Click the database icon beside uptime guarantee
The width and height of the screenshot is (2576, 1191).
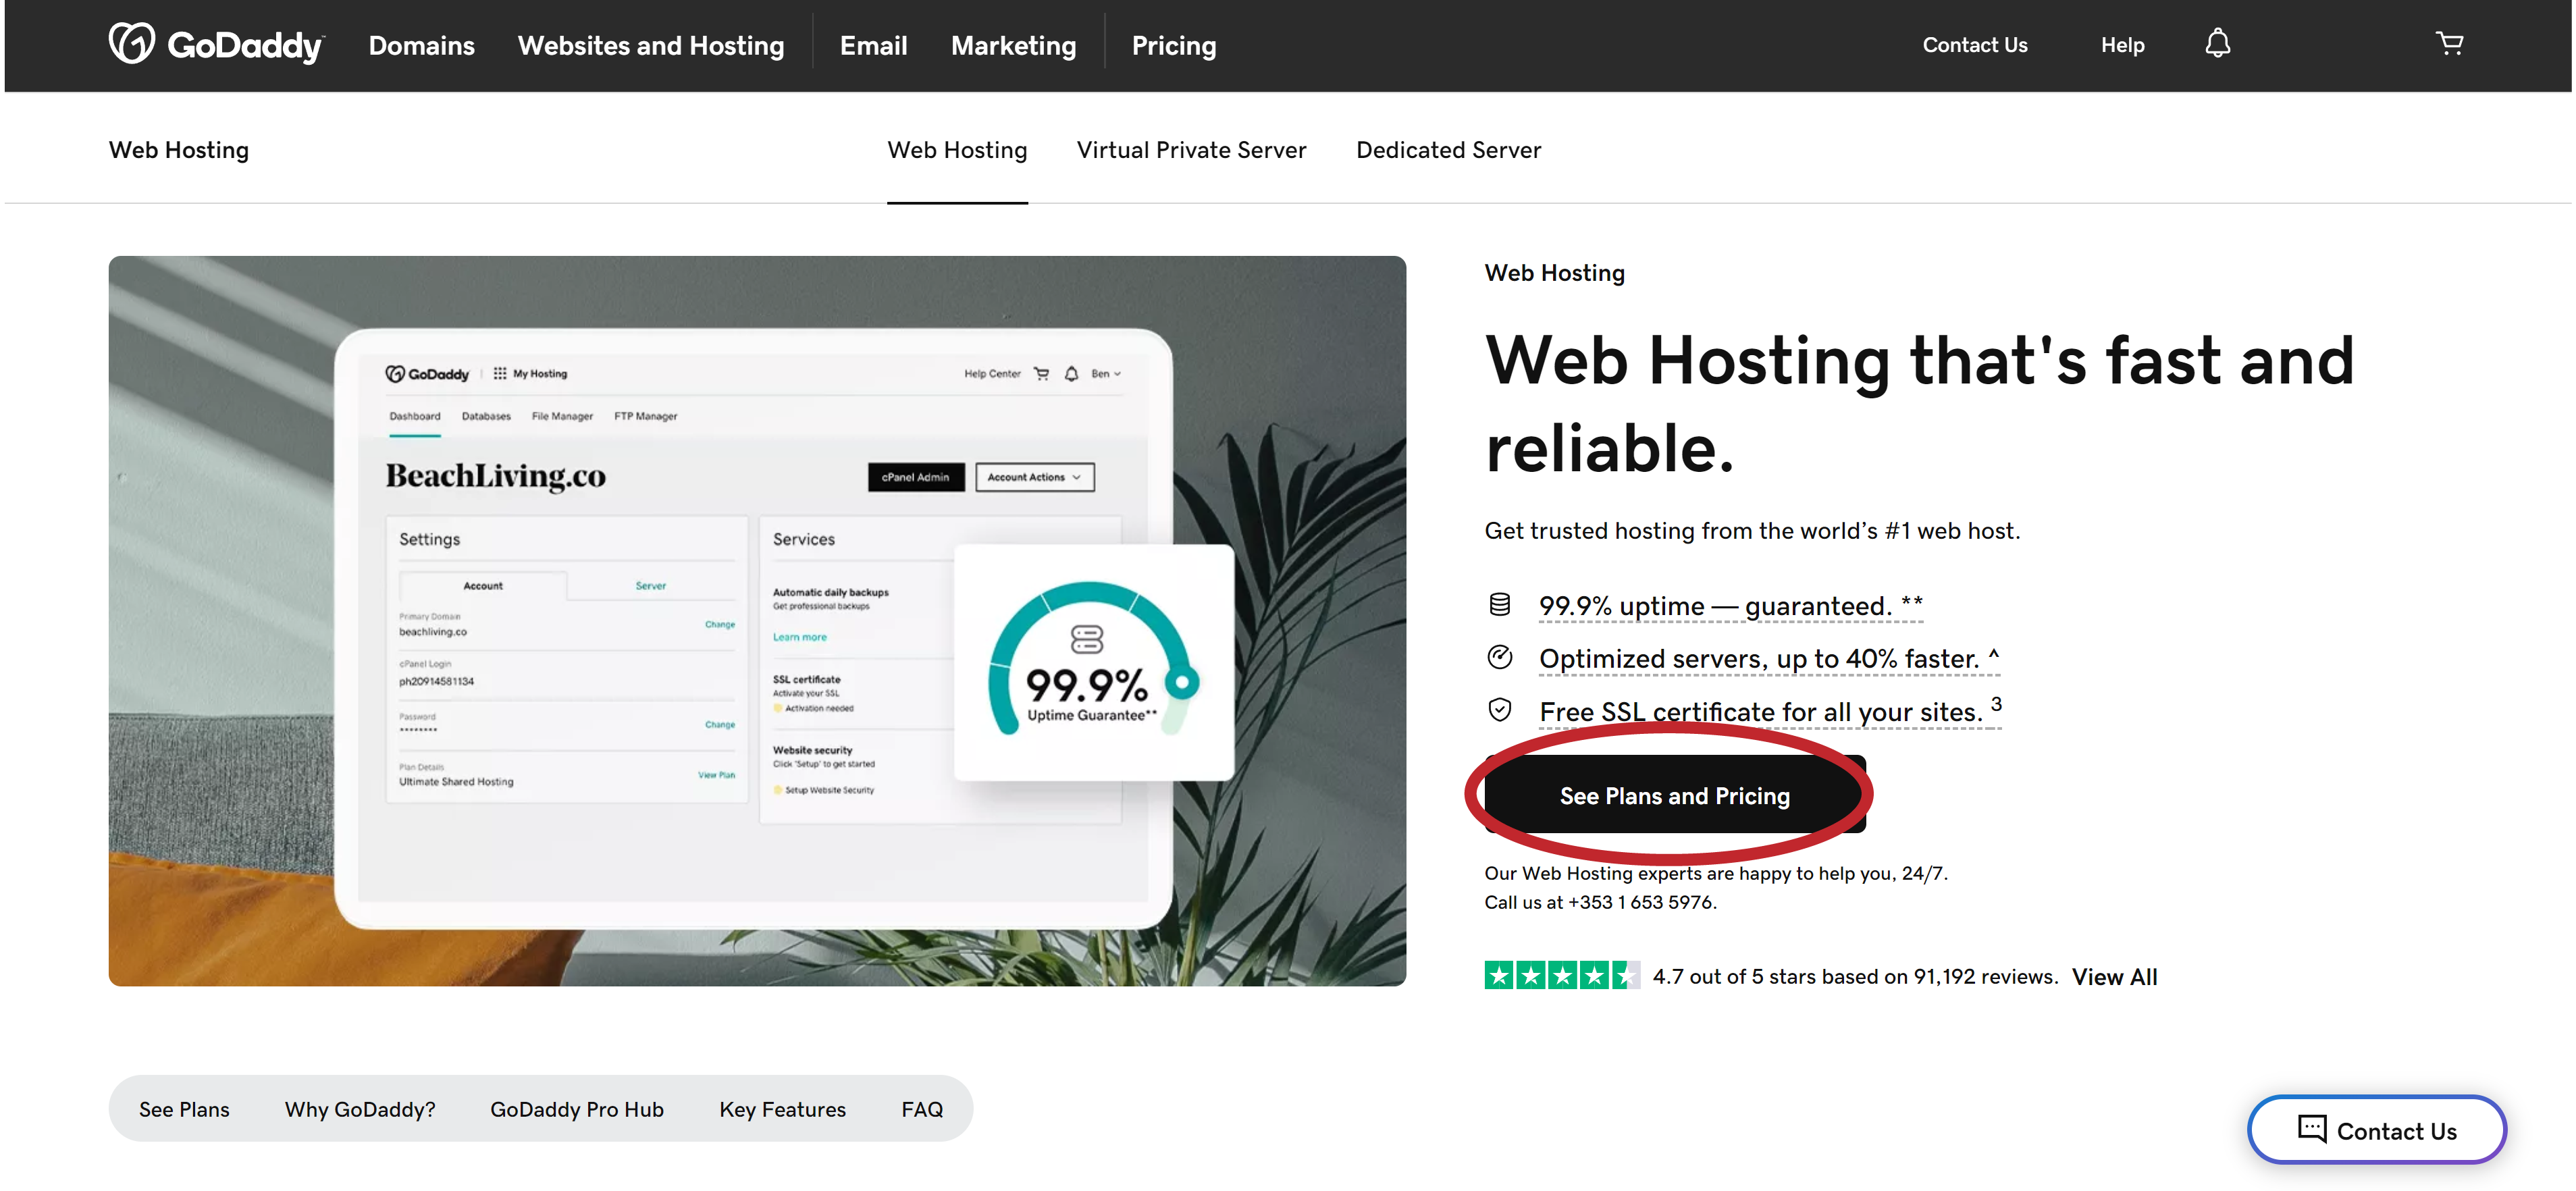pyautogui.click(x=1499, y=604)
